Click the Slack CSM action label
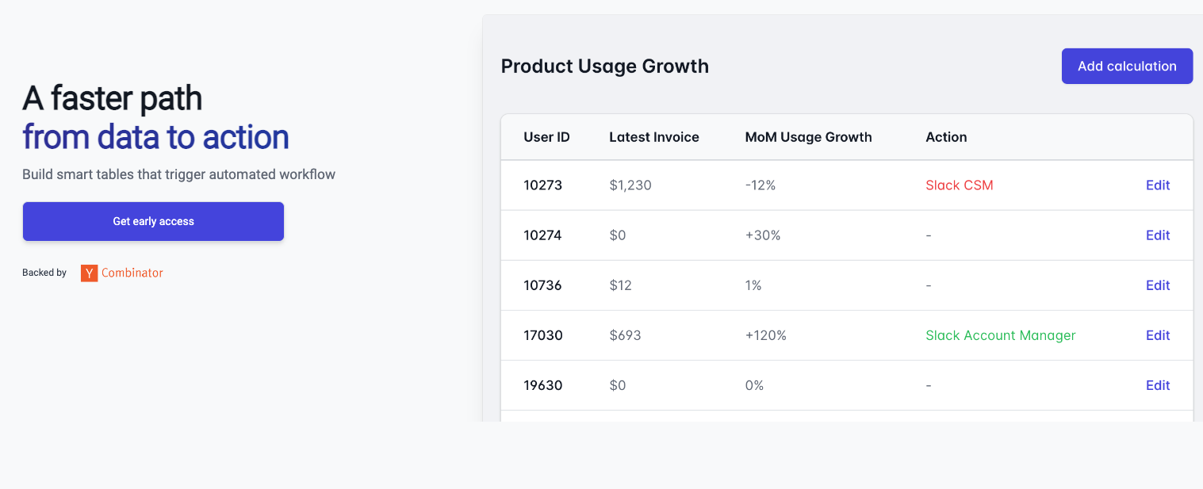Viewport: 1203px width, 489px height. [x=960, y=185]
